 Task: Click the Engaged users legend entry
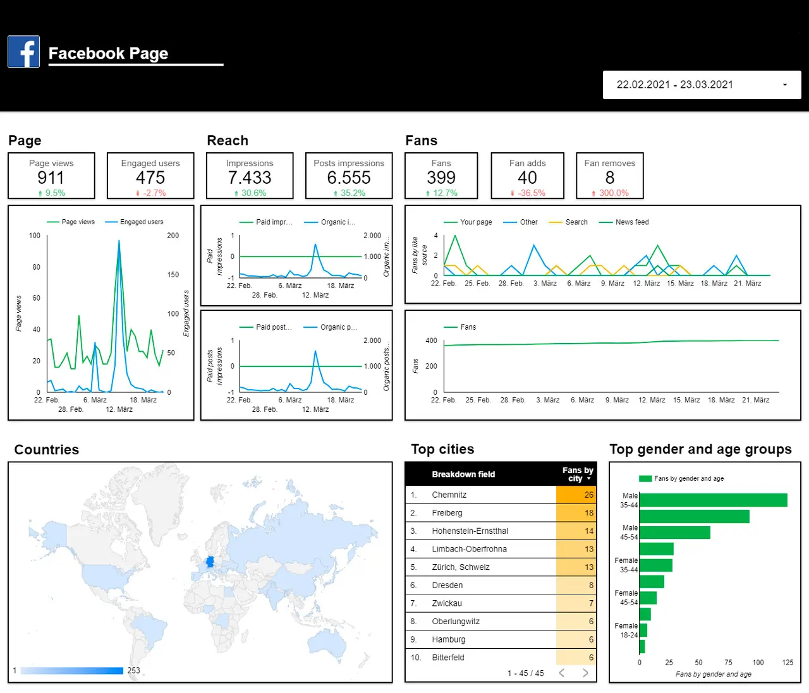134,222
